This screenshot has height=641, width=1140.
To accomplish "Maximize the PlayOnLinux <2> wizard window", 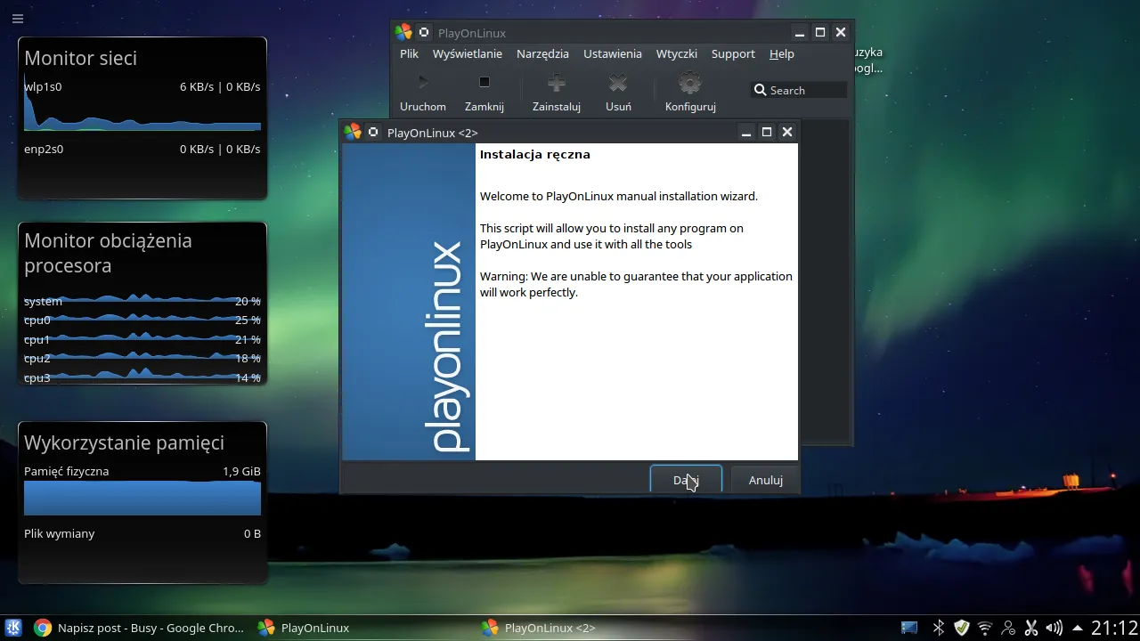I will [767, 132].
